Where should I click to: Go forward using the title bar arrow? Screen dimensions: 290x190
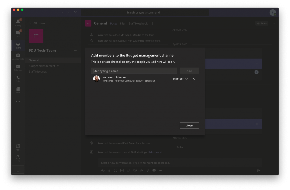(x=69, y=12)
